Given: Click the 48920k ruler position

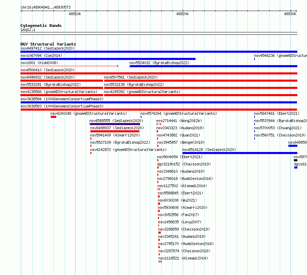Looking at the screenshot, I should click(x=182, y=14).
